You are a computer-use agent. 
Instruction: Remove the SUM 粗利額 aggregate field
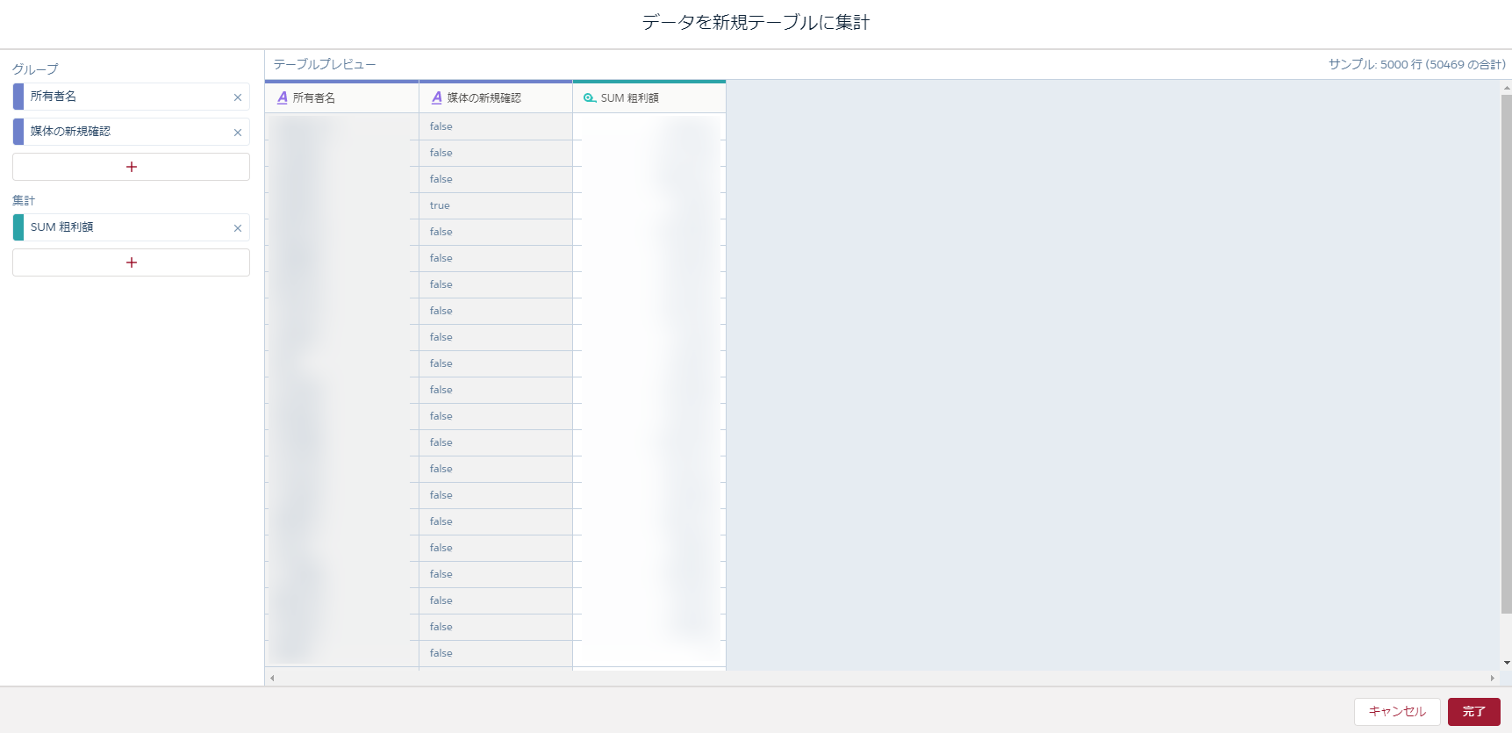point(237,228)
